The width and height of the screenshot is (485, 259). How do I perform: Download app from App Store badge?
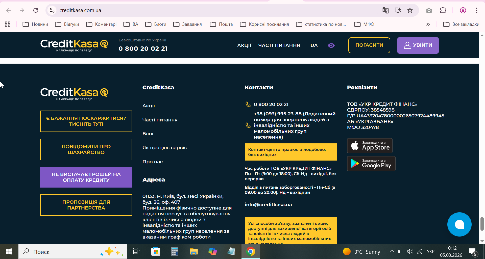click(370, 146)
